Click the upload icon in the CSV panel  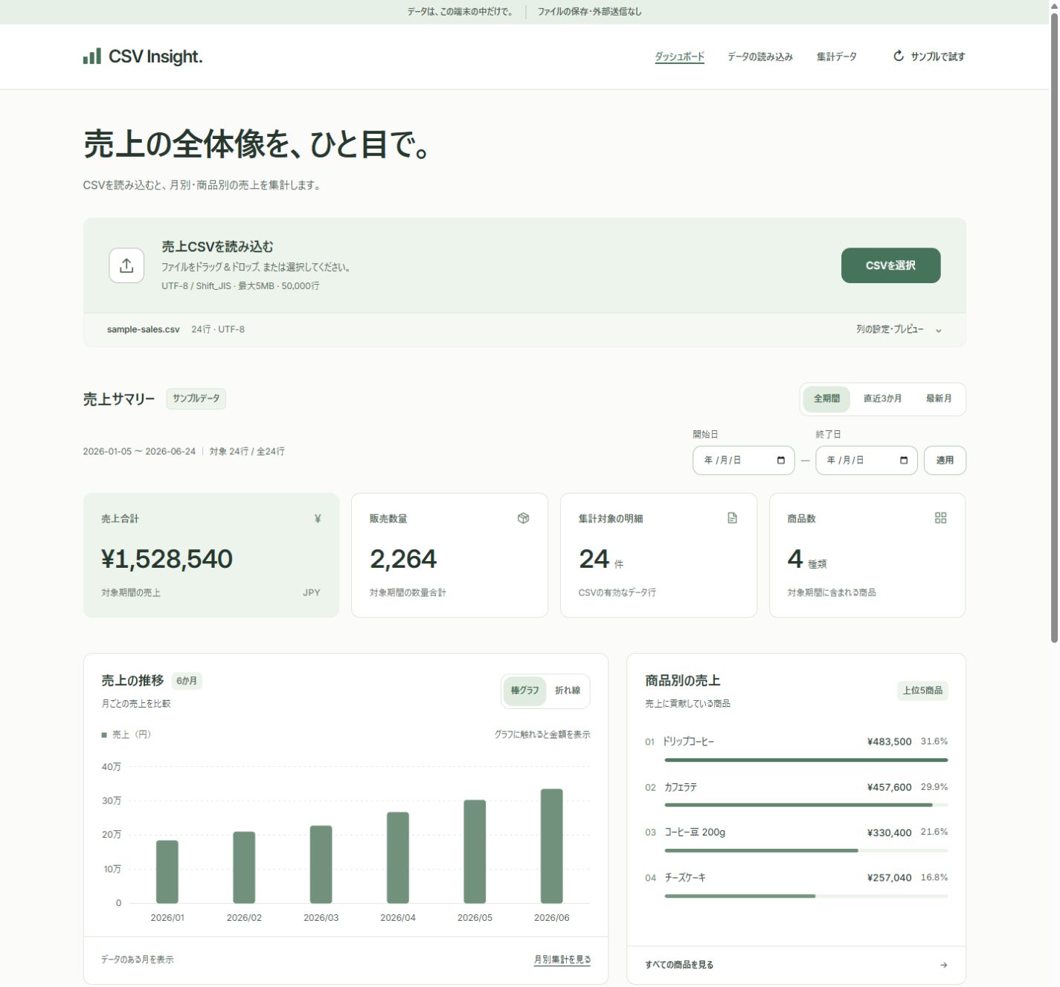pyautogui.click(x=126, y=265)
